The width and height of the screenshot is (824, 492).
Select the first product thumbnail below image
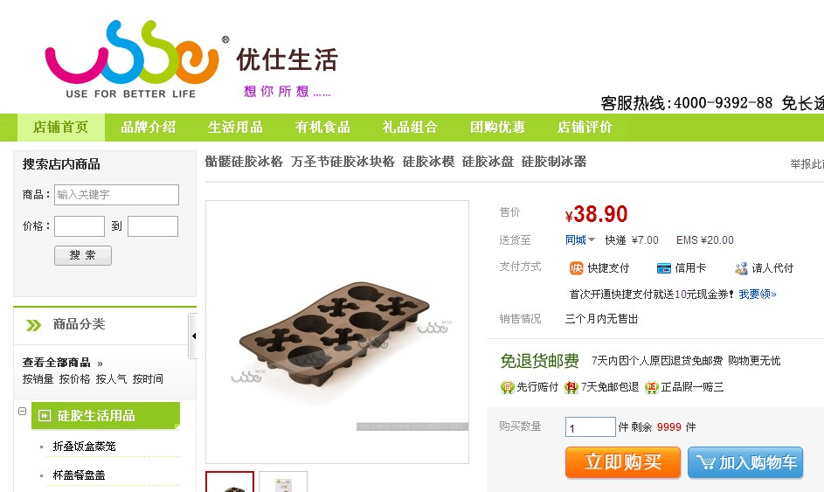coord(230,482)
